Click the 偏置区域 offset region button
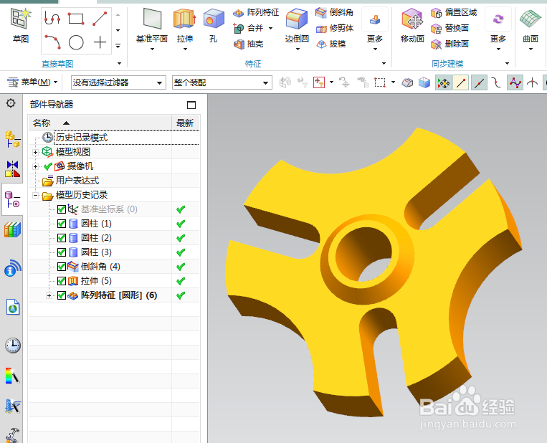The height and width of the screenshot is (443, 547). pyautogui.click(x=454, y=13)
